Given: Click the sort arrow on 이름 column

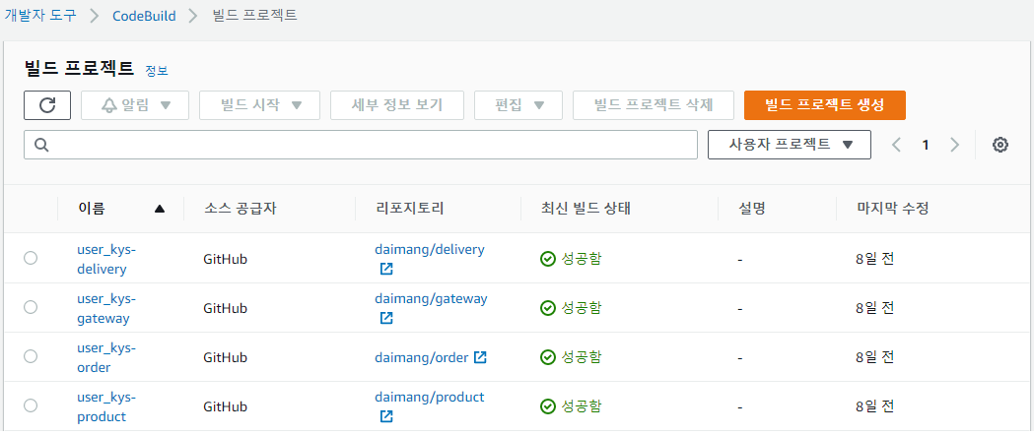Looking at the screenshot, I should pos(159,210).
